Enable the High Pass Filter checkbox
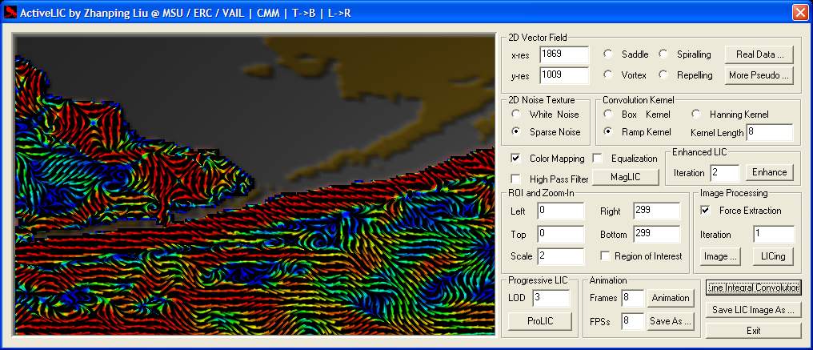The height and width of the screenshot is (350, 813). click(515, 179)
